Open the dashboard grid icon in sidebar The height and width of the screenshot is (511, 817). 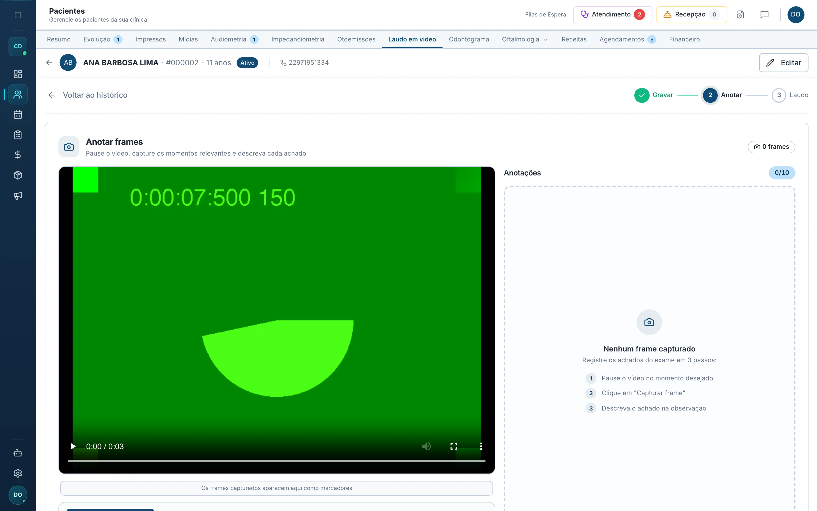[x=18, y=74]
